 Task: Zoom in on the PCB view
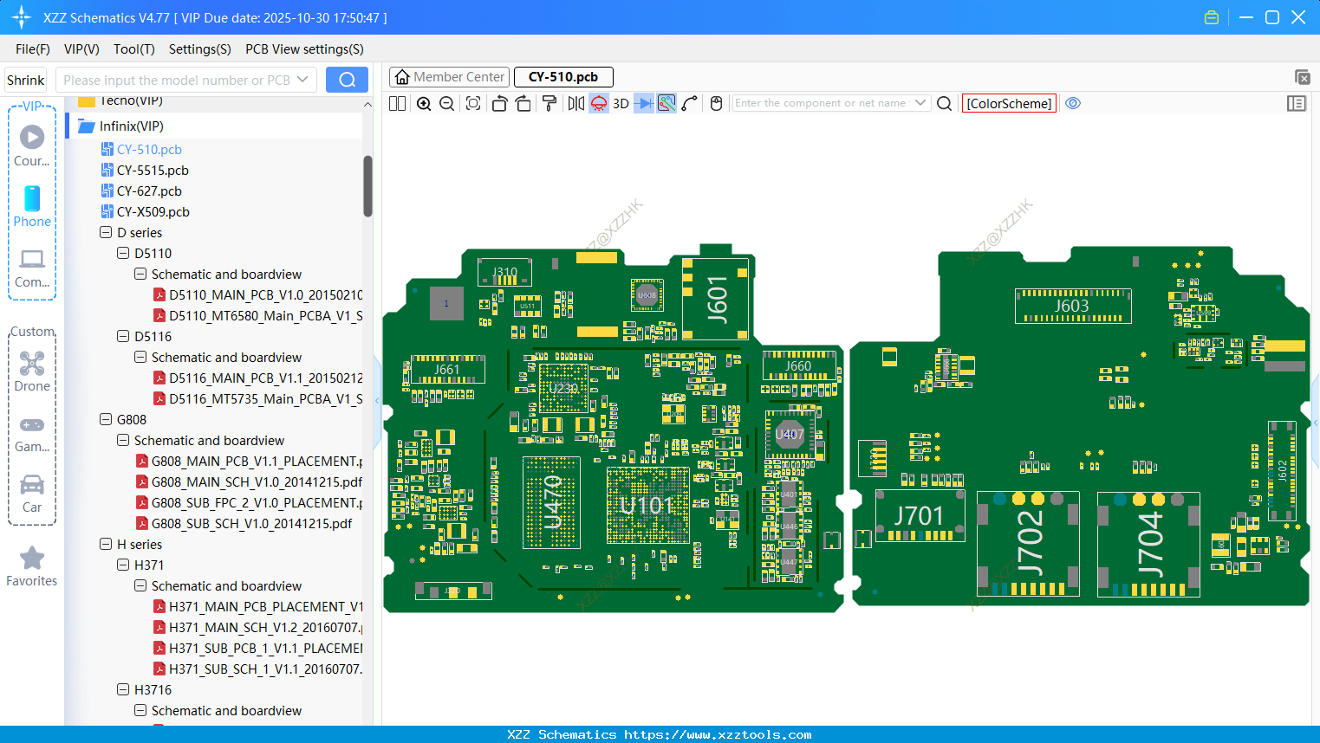424,103
